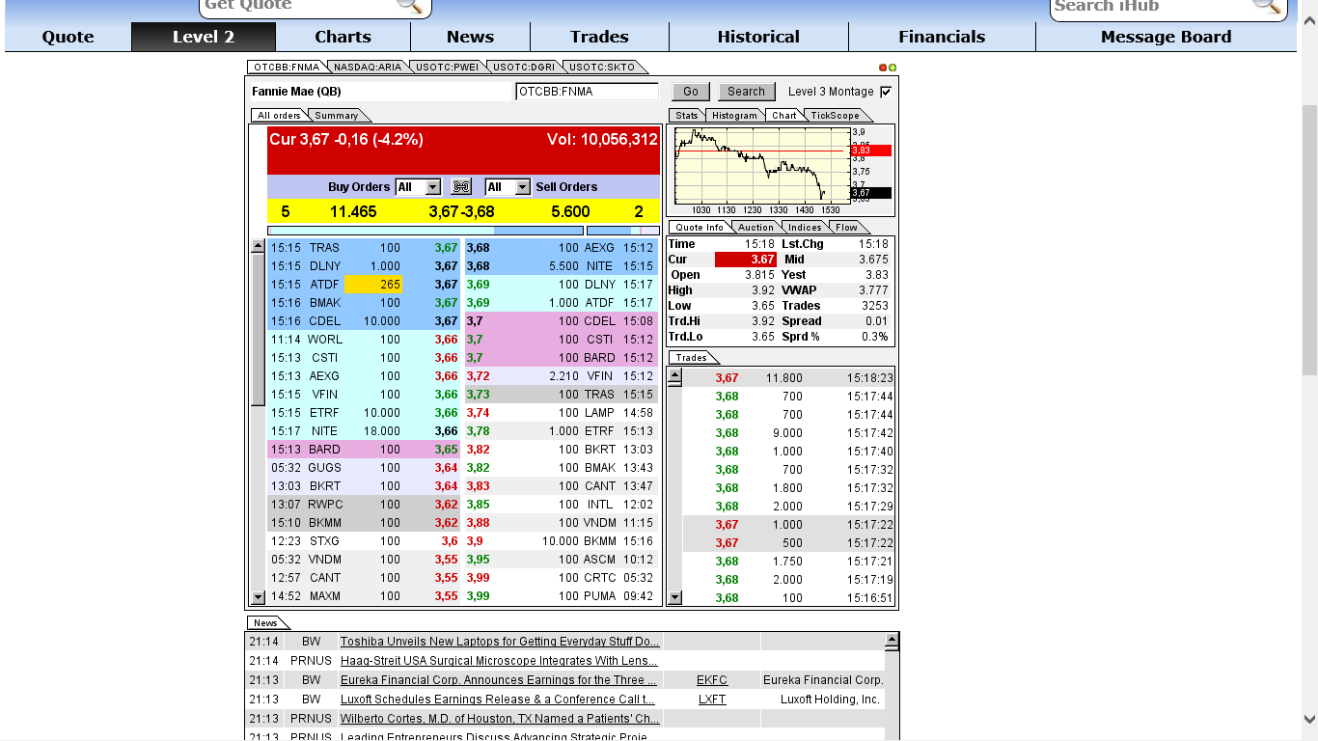Click the VWAP value 3.777
The width and height of the screenshot is (1318, 741).
[x=873, y=290]
